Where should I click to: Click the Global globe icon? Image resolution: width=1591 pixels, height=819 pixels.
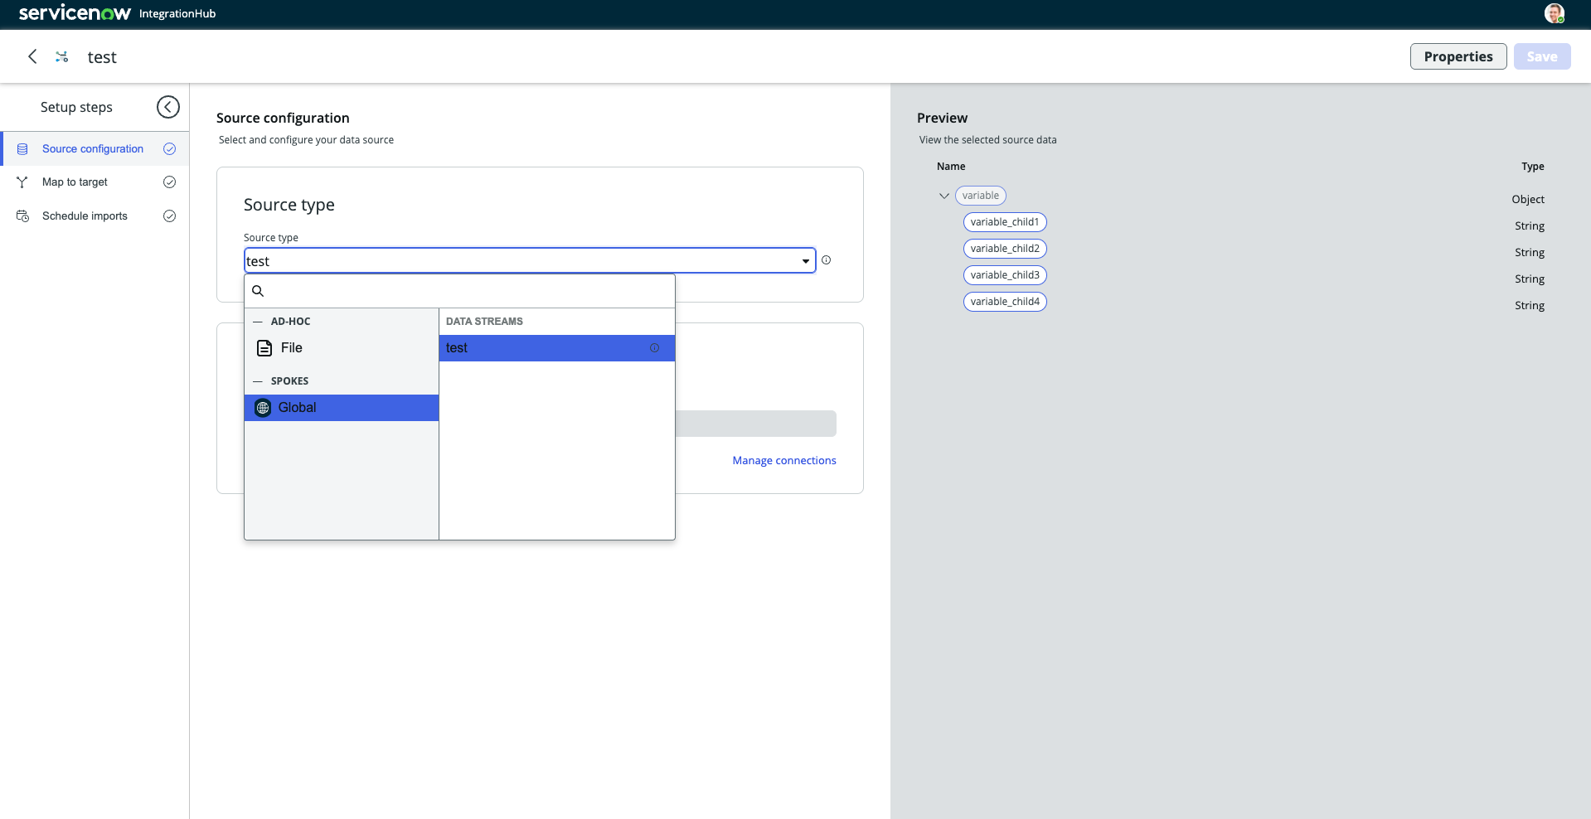263,408
